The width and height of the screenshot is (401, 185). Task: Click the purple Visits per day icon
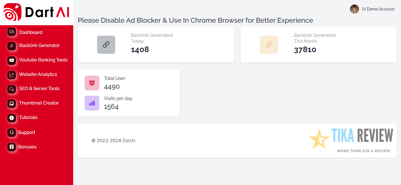click(x=92, y=103)
